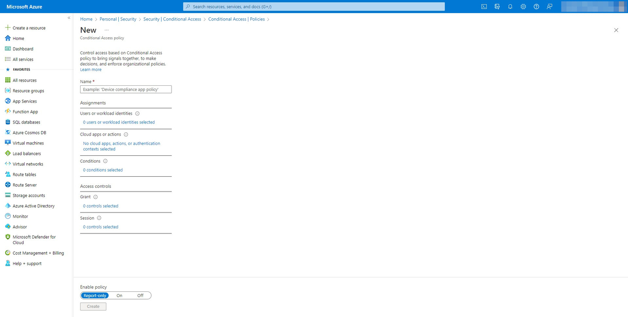Click the Directories + subscriptions filter icon
This screenshot has width=628, height=317.
point(497,6)
